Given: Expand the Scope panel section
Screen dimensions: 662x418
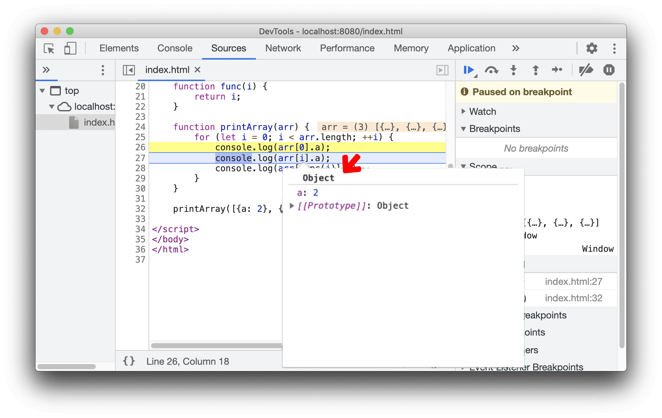Looking at the screenshot, I should (x=465, y=167).
